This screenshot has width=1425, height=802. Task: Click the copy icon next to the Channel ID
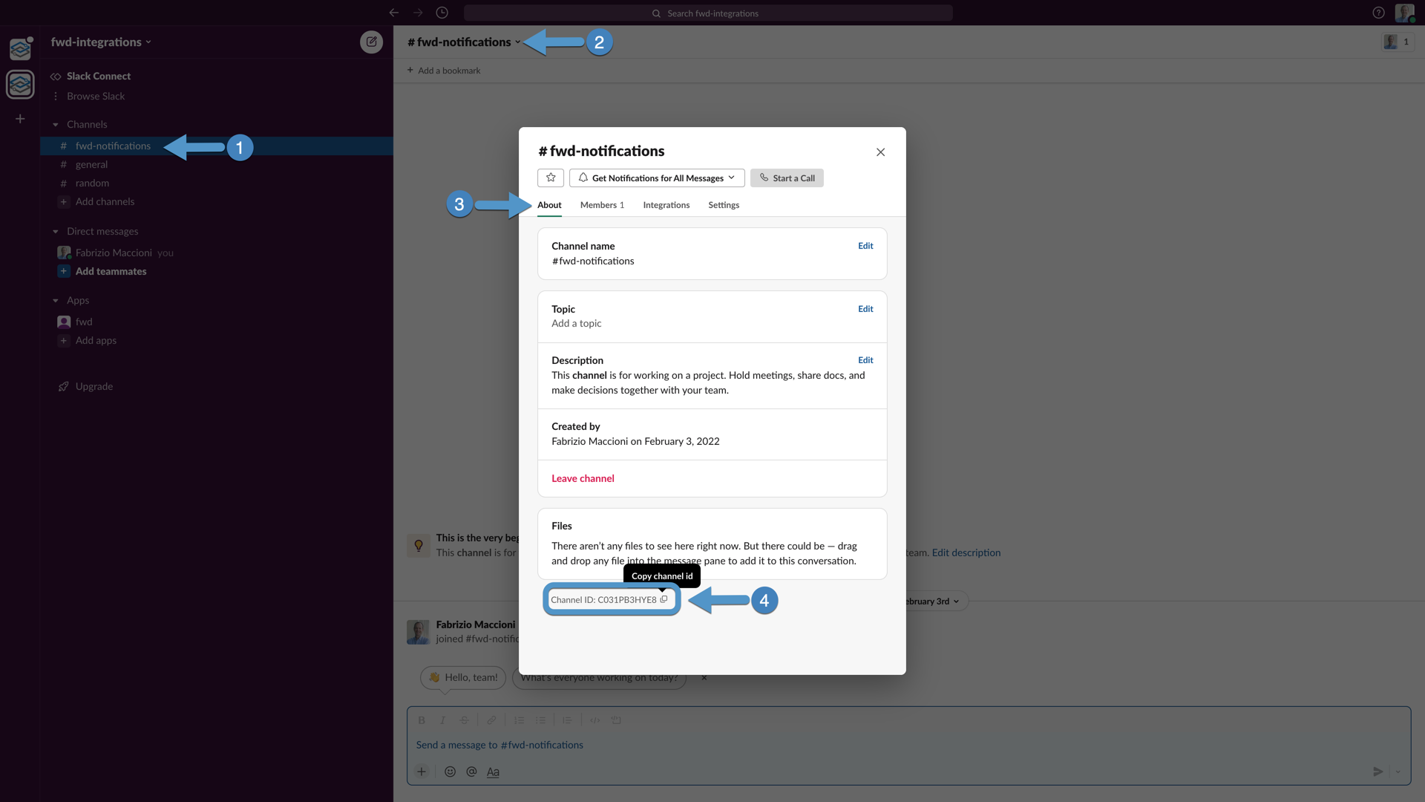665,599
